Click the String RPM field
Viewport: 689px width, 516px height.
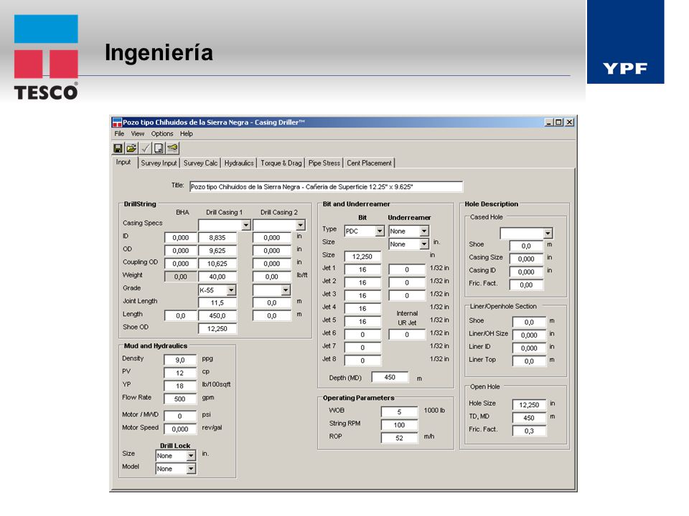(x=399, y=425)
